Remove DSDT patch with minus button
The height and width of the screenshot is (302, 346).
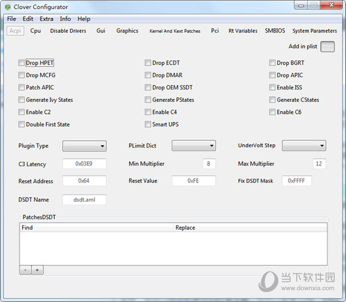coord(25,270)
